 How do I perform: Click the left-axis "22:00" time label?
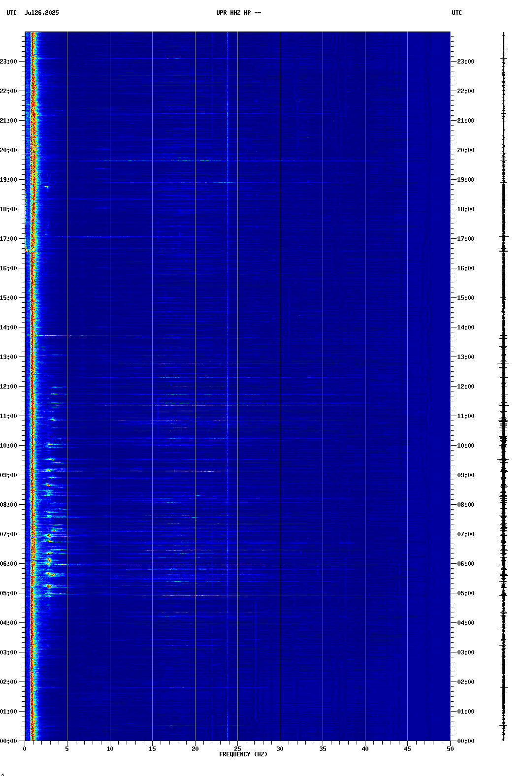tap(9, 91)
